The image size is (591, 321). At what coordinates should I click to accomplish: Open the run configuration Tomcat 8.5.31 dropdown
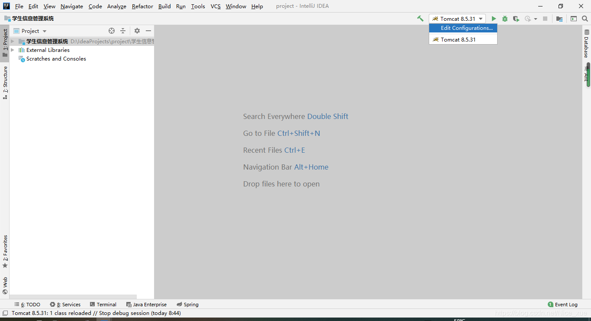tap(457, 19)
